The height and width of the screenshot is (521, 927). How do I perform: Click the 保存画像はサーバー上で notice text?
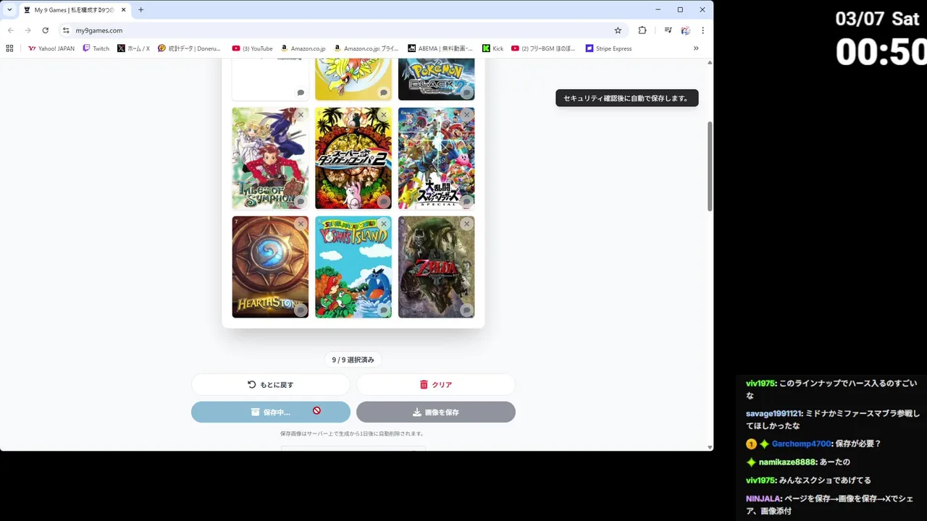352,434
